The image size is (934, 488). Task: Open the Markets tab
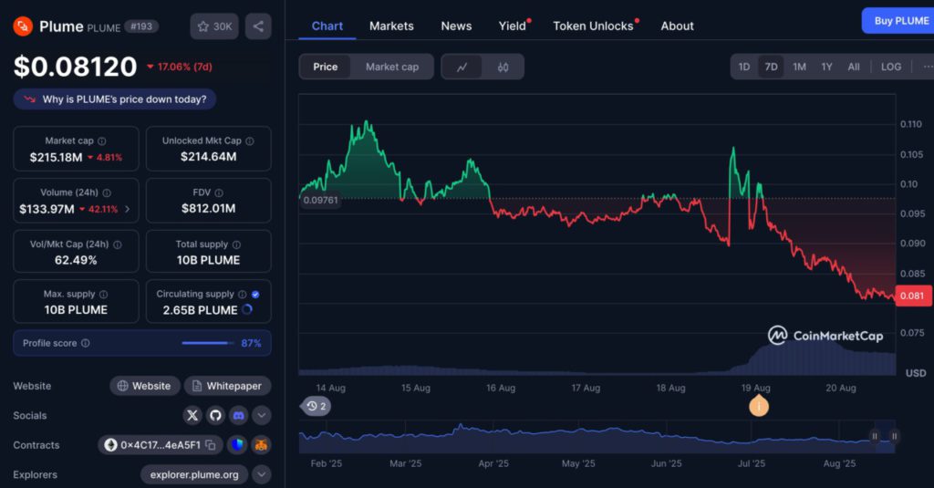click(x=391, y=26)
